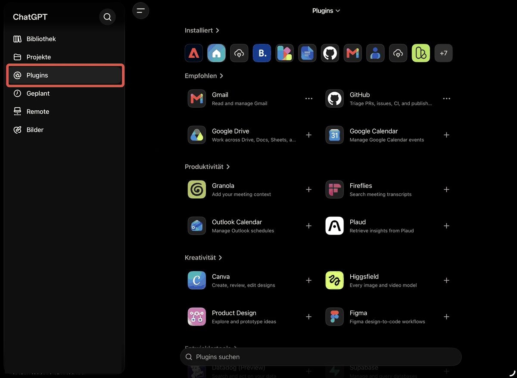Open the Plaud plugin icon
Viewport: 517px width, 378px height.
[334, 226]
